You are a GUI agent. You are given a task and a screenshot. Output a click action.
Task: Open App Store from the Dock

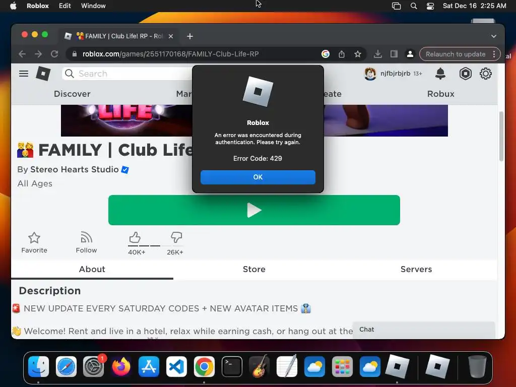point(149,366)
